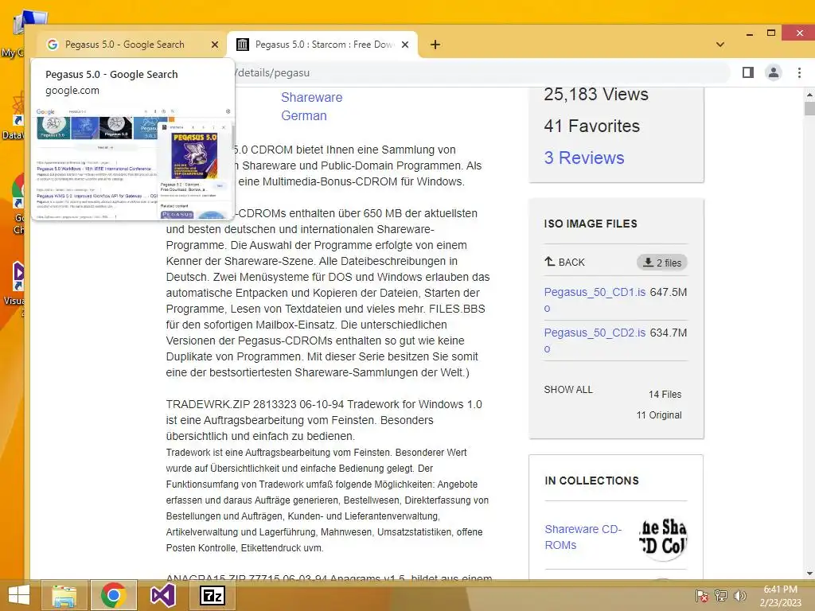Image resolution: width=815 pixels, height=611 pixels.
Task: Click the 2 files download button
Action: coord(662,263)
